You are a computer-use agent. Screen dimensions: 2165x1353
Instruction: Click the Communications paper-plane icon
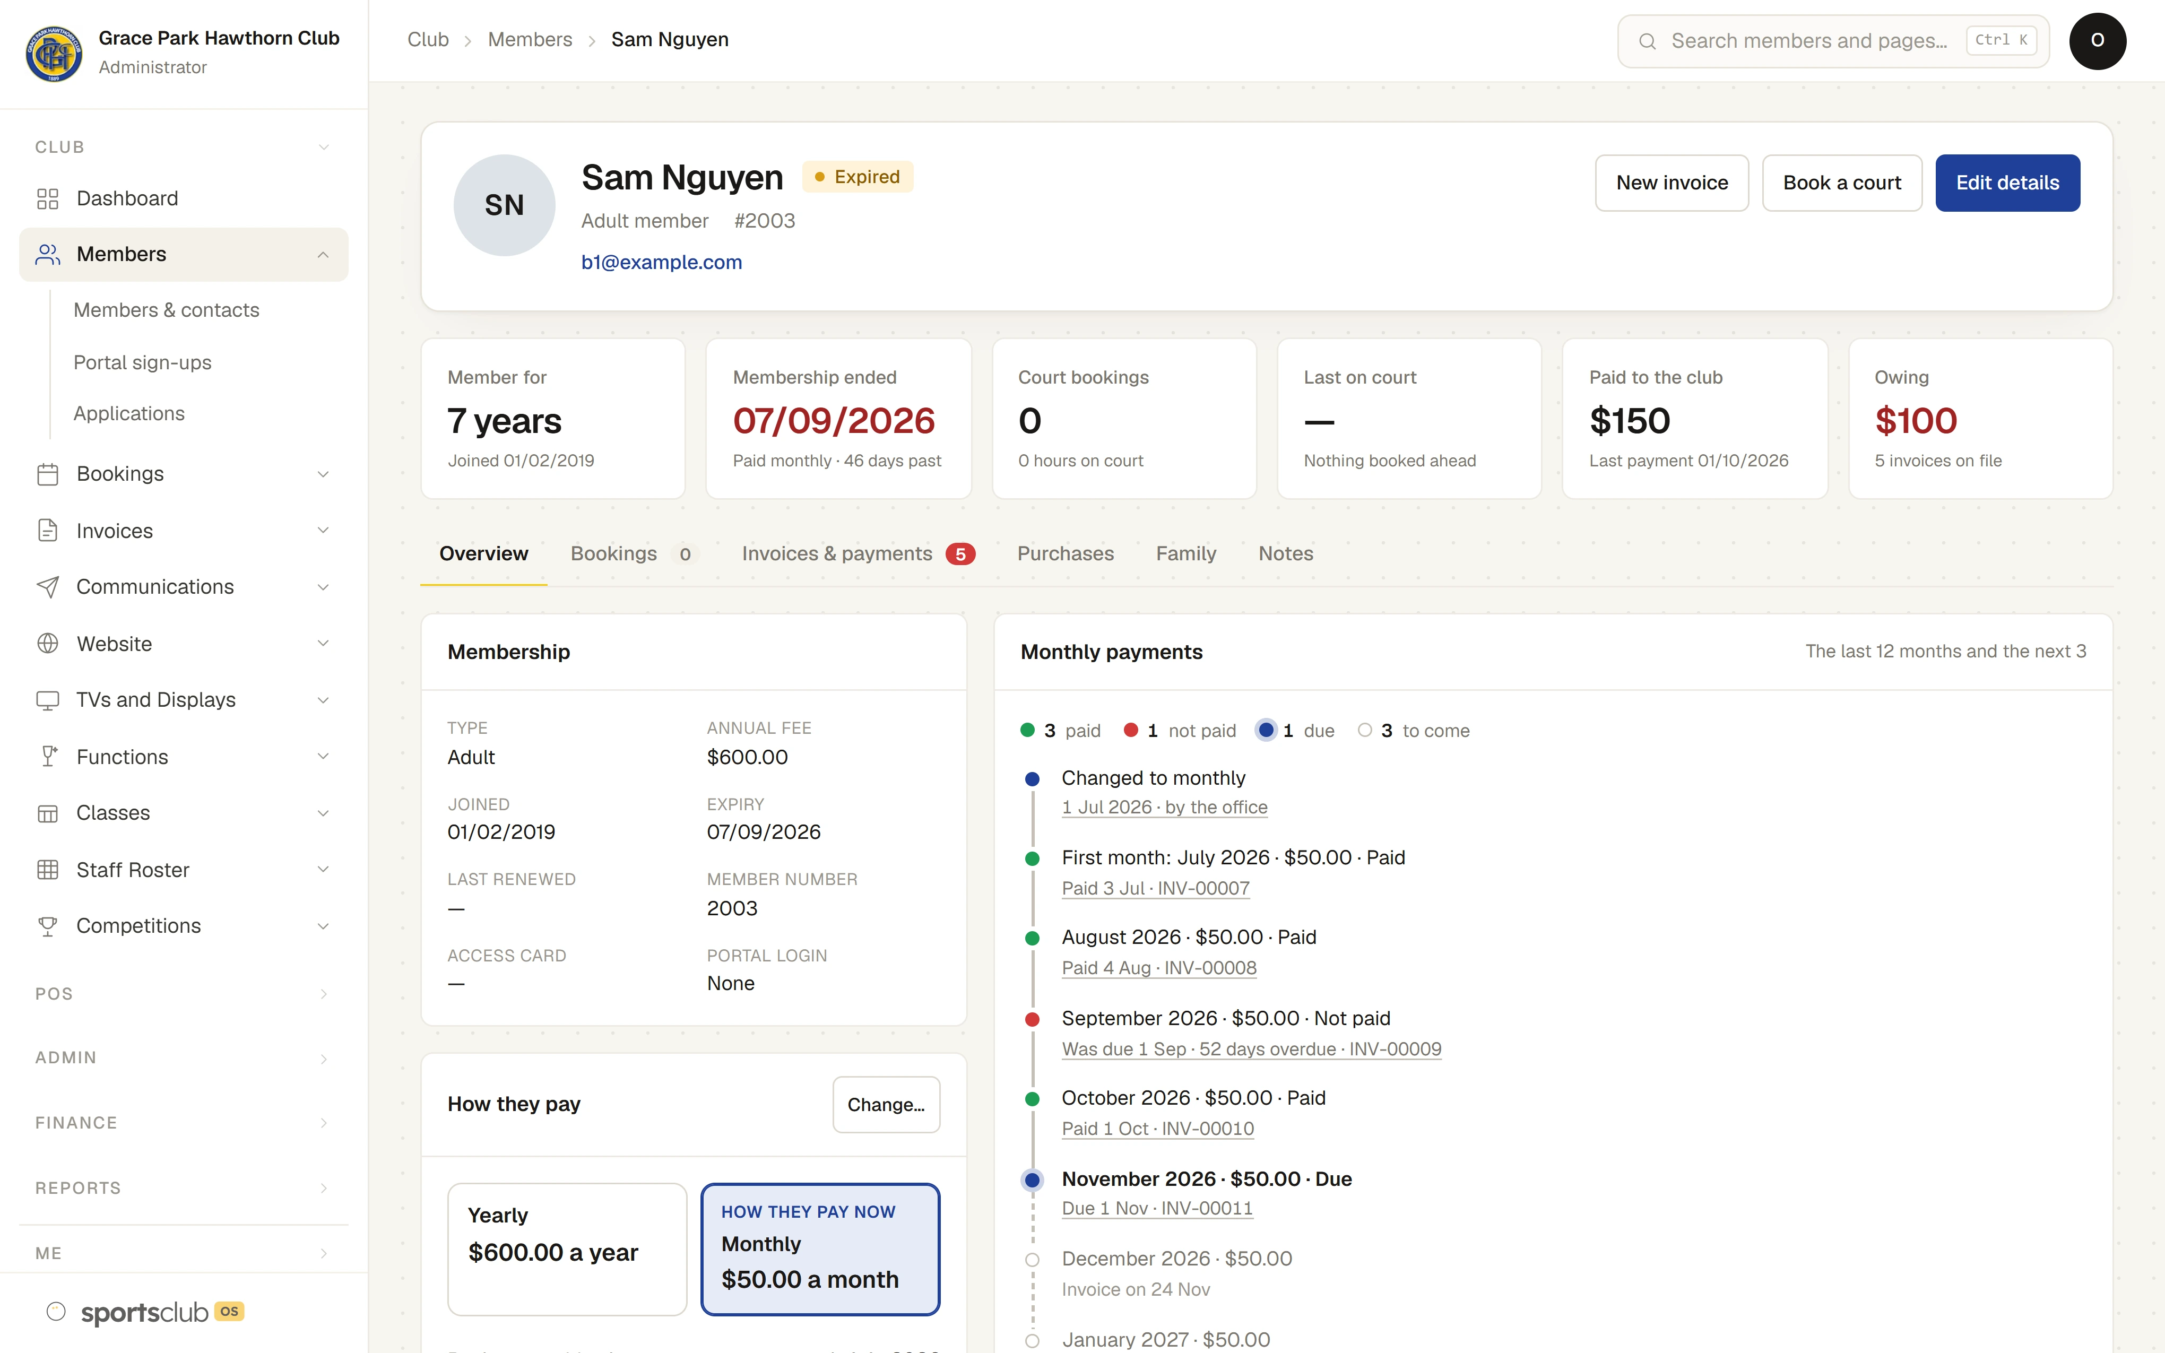click(47, 587)
